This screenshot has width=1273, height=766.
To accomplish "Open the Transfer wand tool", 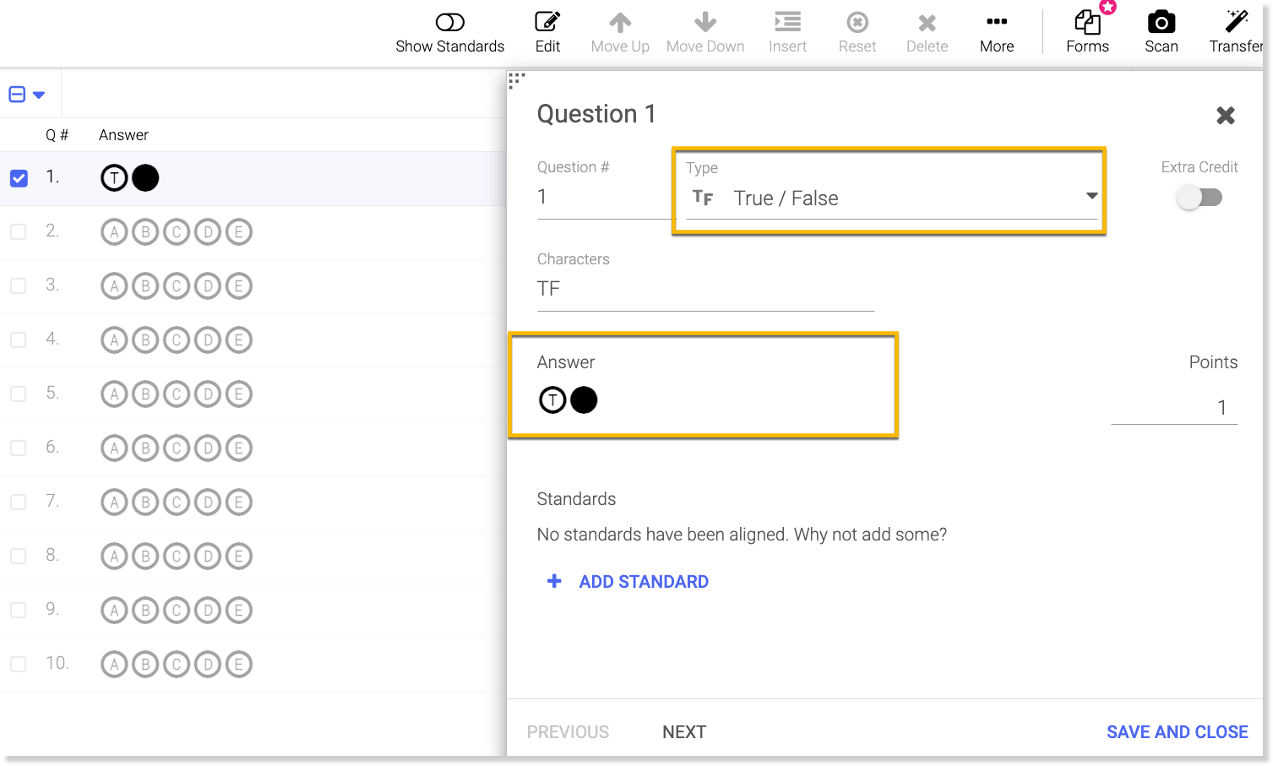I will click(1236, 23).
